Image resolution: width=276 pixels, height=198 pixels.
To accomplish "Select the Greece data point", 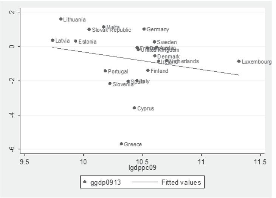I will 121,144.
